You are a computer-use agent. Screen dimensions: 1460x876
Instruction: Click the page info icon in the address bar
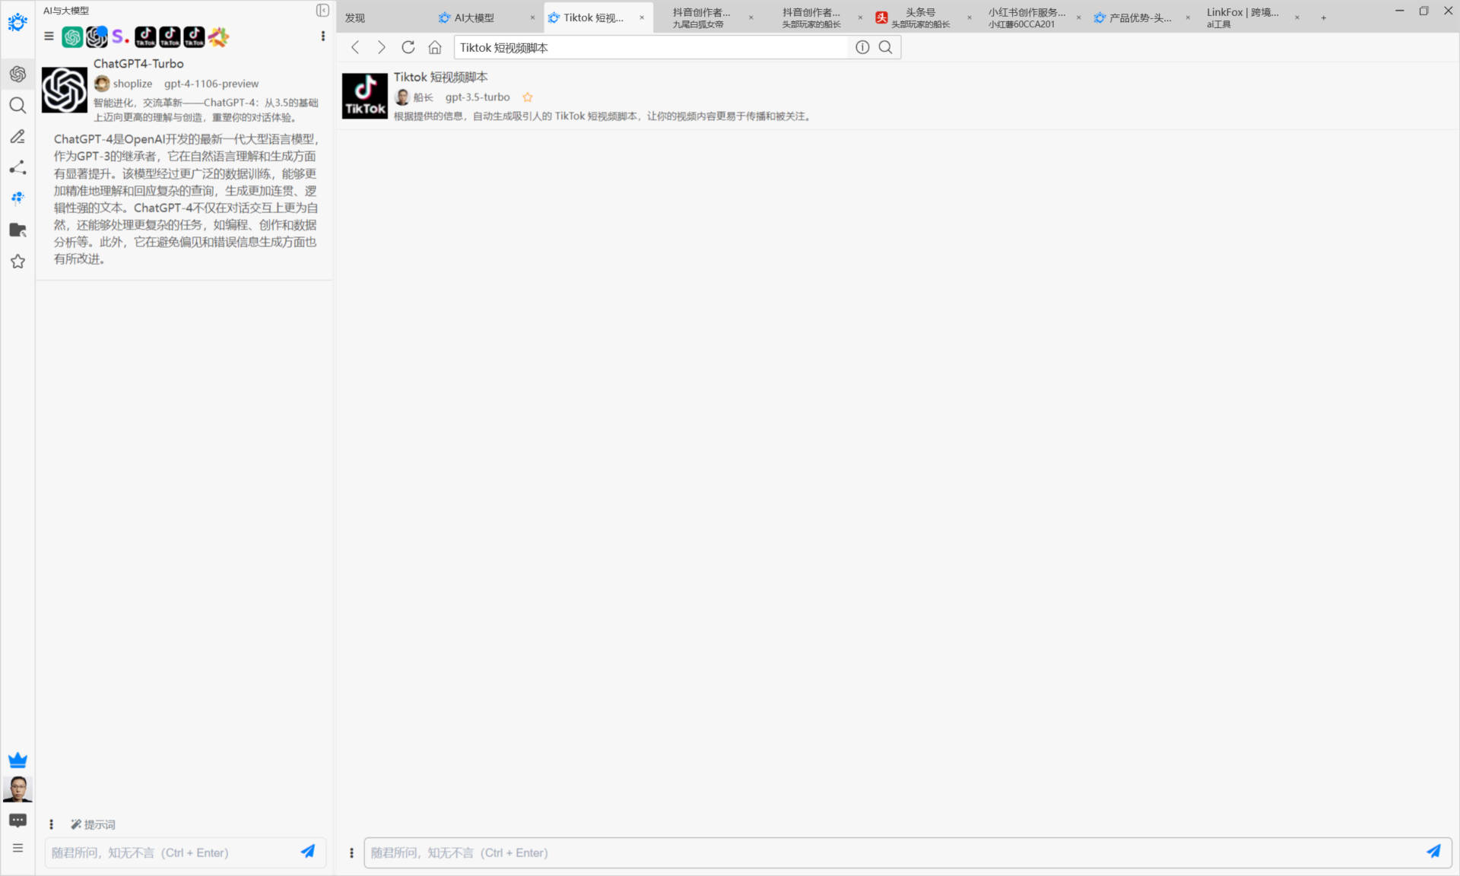[862, 47]
